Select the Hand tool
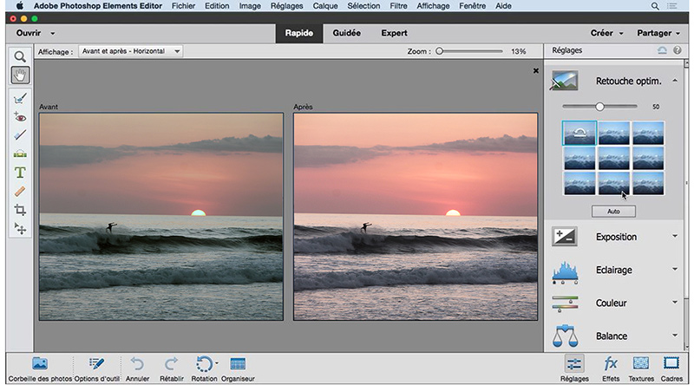 (x=19, y=75)
